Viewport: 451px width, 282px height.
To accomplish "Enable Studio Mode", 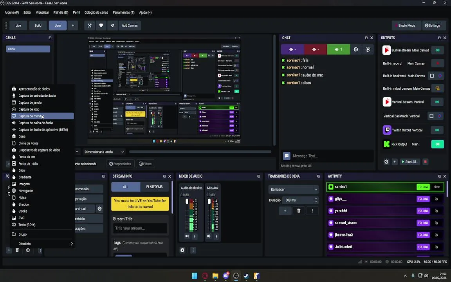I will tap(406, 25).
